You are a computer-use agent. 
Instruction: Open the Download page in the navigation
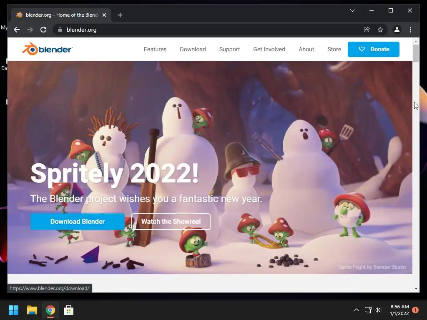[193, 49]
